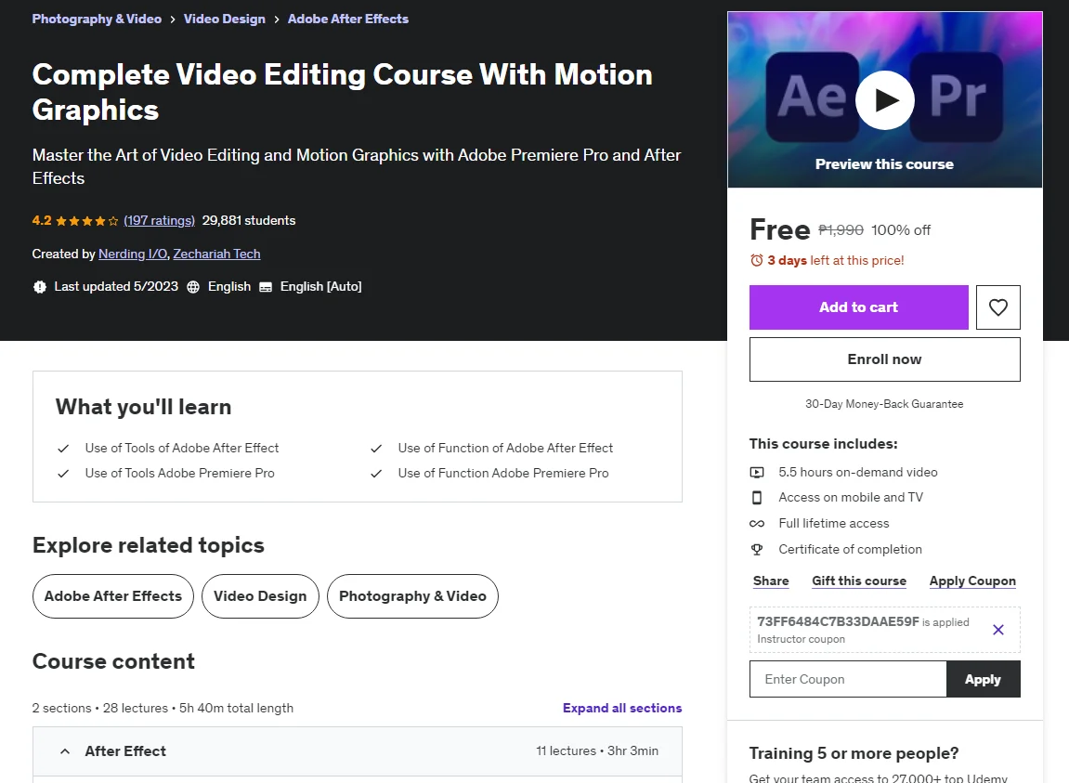Image resolution: width=1069 pixels, height=783 pixels.
Task: Select Photography & Video topic pill
Action: click(412, 596)
